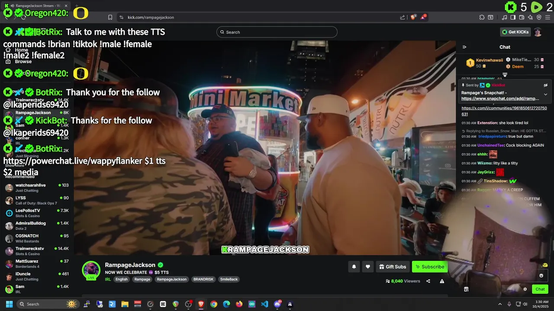Screen dimensions: 554x311
Task: Open AdmiralBulldog channel in sidebar
Action: coord(37,225)
